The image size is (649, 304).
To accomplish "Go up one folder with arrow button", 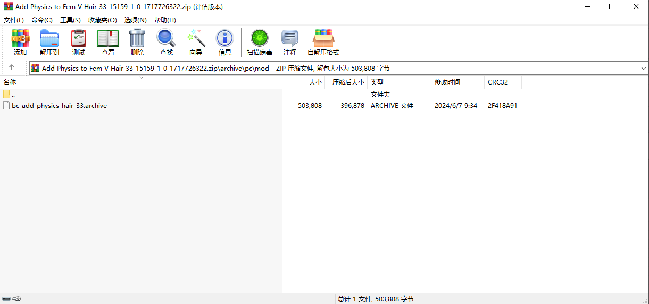I will (x=12, y=67).
